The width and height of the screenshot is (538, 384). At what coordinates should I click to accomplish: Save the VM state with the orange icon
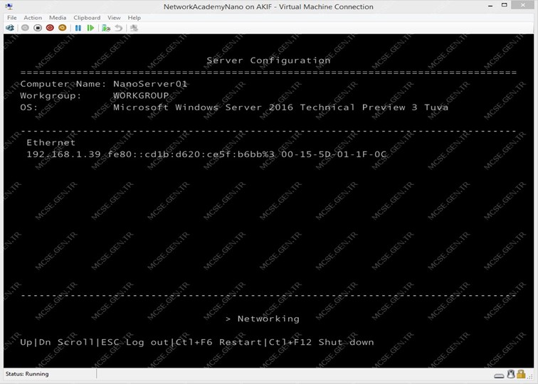pos(63,28)
